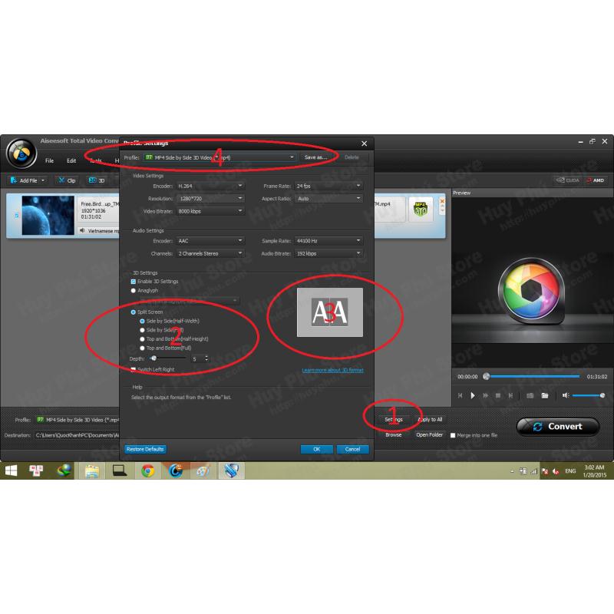Click the MP4 3D output format icon
The height and width of the screenshot is (614, 614).
tap(421, 210)
